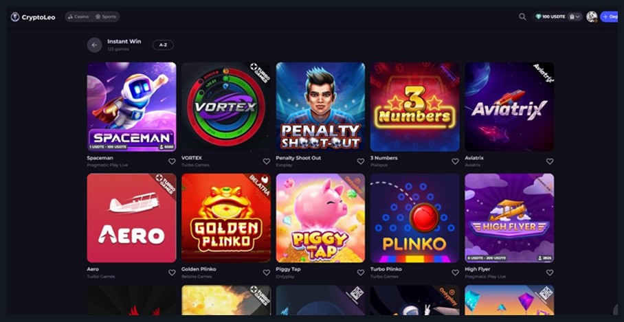Open the CryptoLeo logo home link
Viewport: 624px width, 322px height.
[33, 17]
